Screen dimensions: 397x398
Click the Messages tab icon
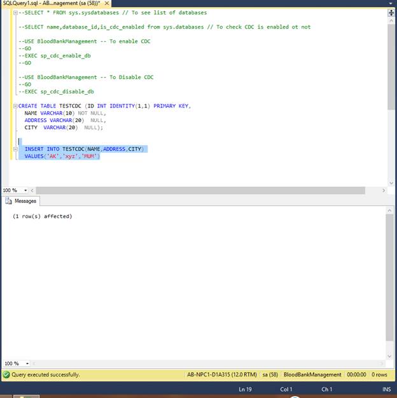9,201
